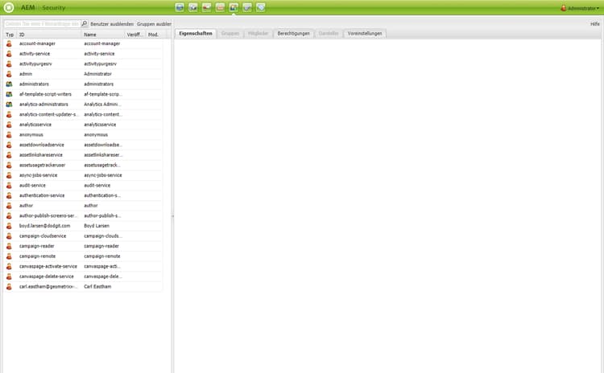Click the group icon of af-template-script-writers row
Viewport: 604px width, 373px height.
click(x=9, y=94)
